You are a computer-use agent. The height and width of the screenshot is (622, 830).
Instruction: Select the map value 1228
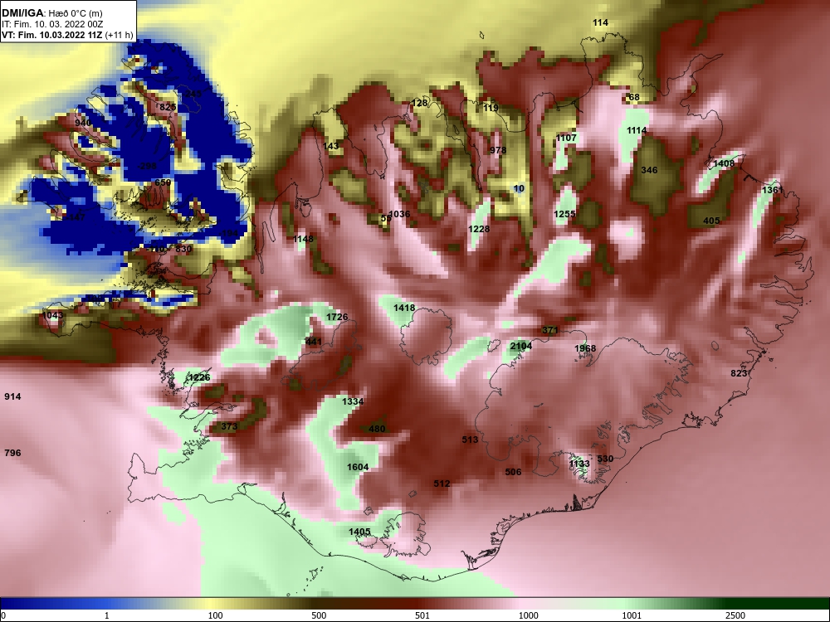479,229
